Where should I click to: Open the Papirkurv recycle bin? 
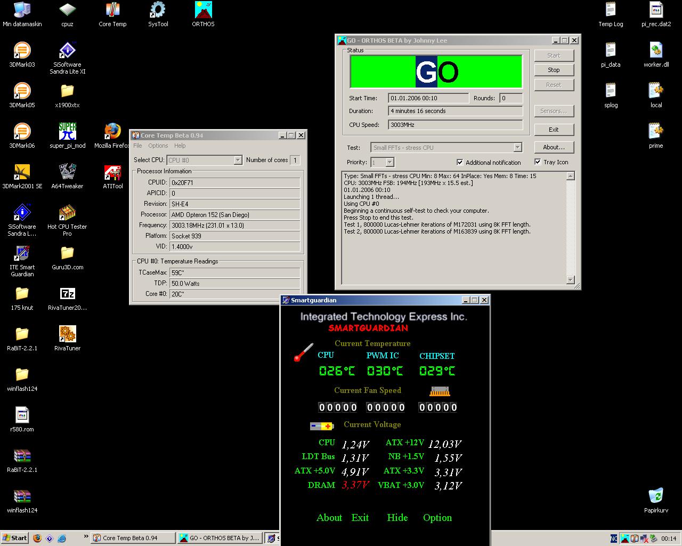click(x=656, y=501)
